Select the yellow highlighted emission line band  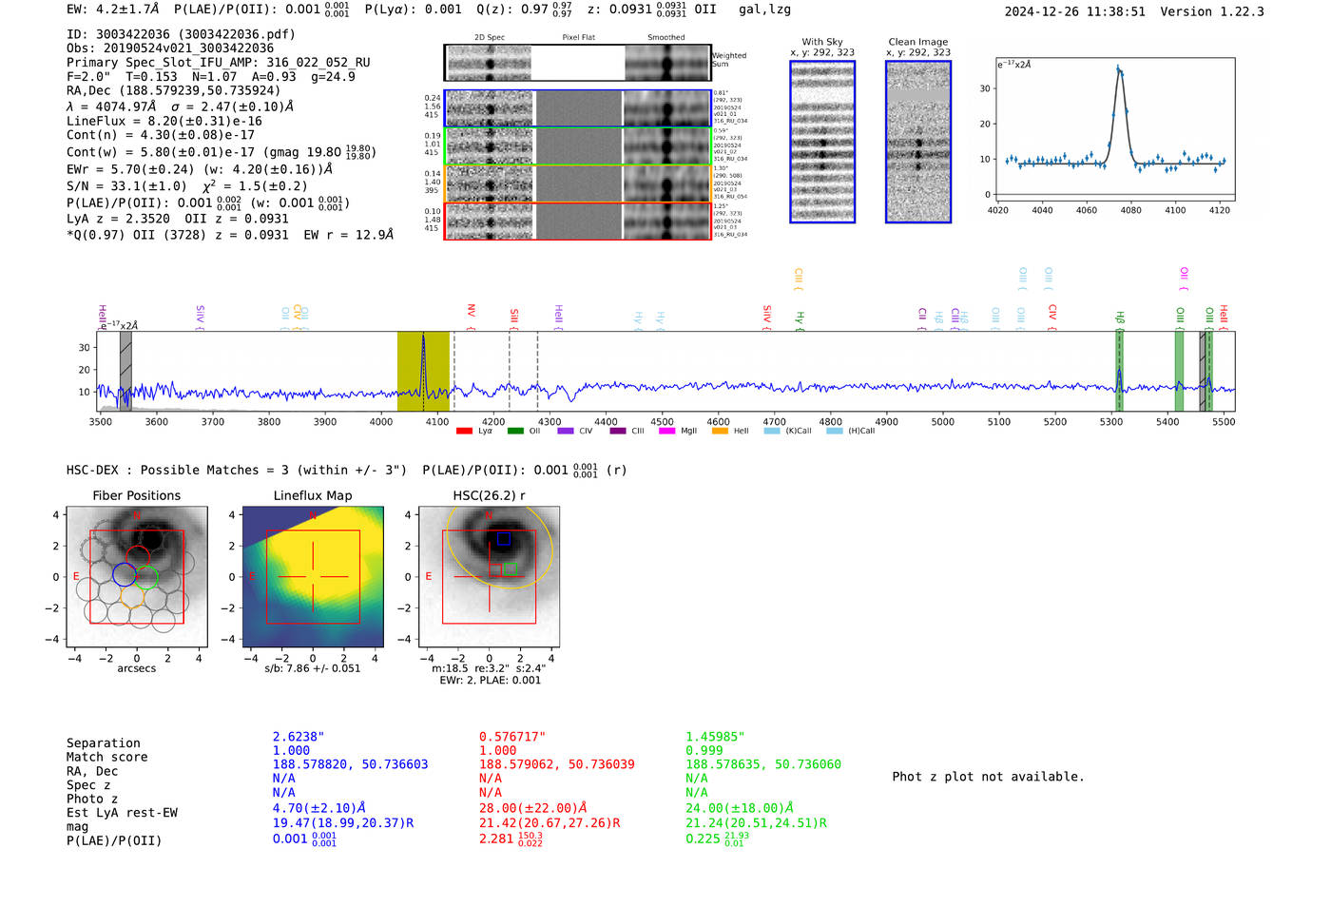(x=423, y=372)
